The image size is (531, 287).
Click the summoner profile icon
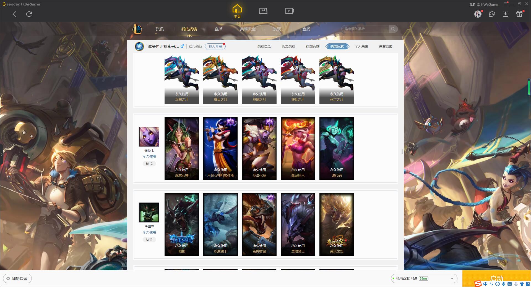pyautogui.click(x=139, y=46)
